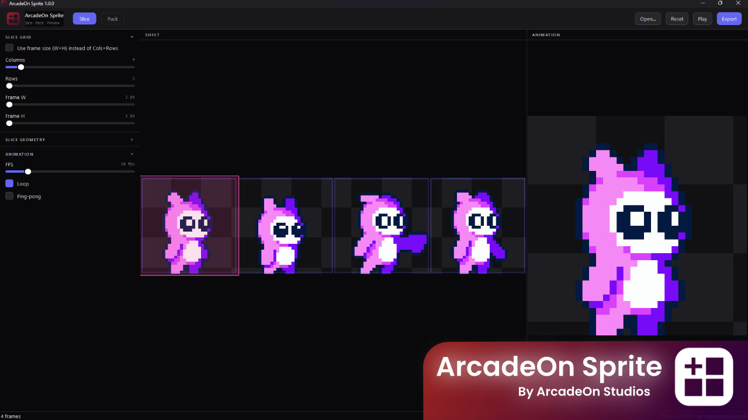This screenshot has width=748, height=420.
Task: Click the Columns value "4"
Action: (133, 60)
